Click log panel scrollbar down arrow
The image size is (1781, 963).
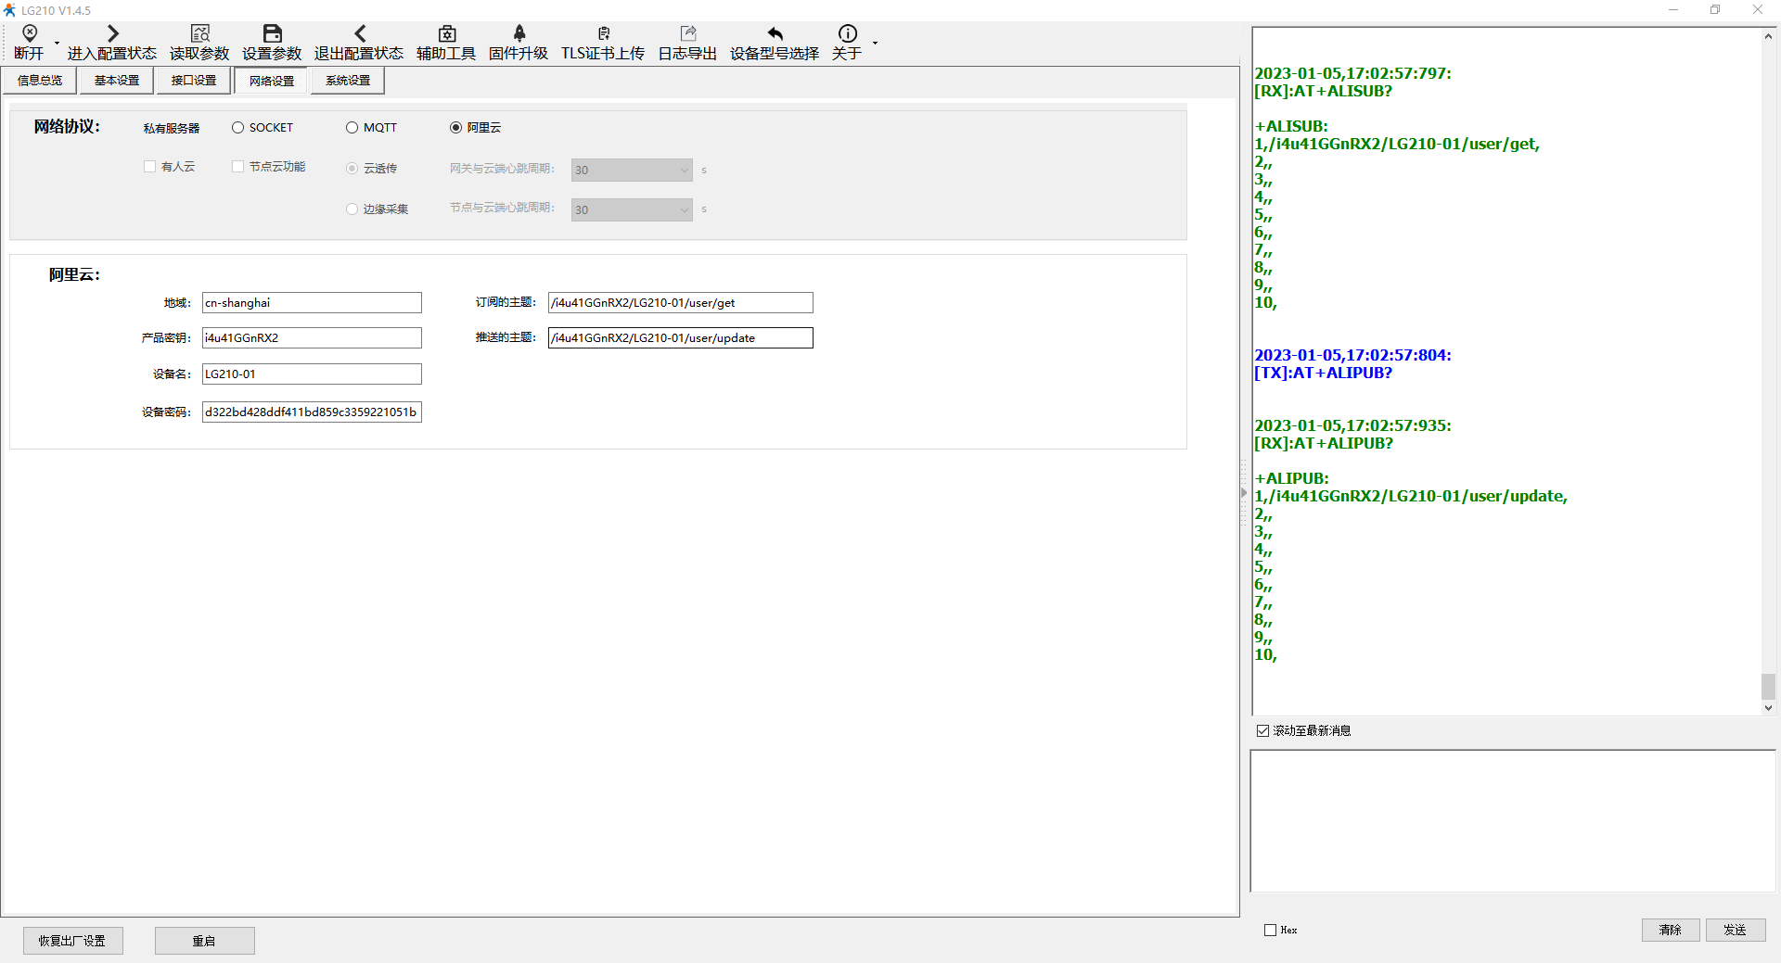(x=1768, y=707)
